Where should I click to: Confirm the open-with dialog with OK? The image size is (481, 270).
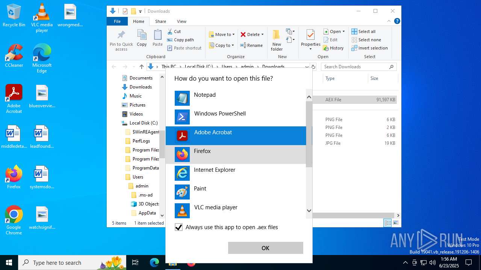pyautogui.click(x=265, y=248)
